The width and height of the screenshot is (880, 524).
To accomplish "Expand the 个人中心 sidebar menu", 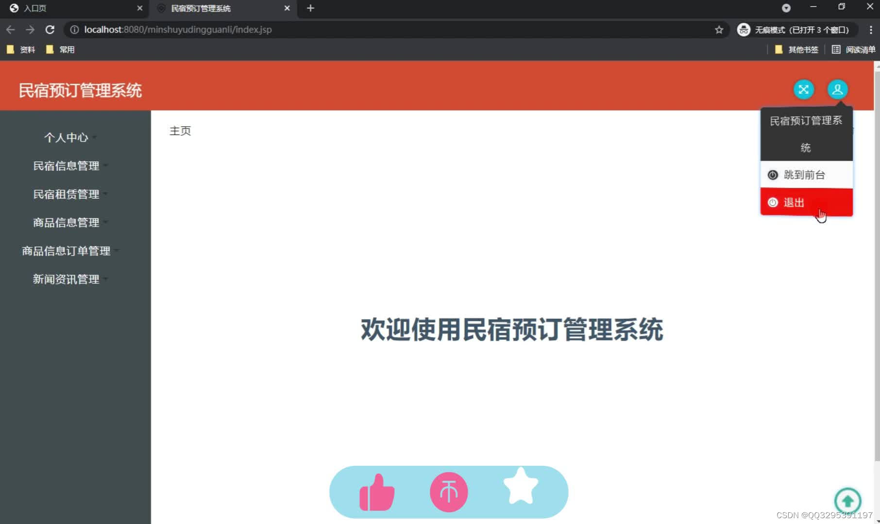I will point(70,138).
